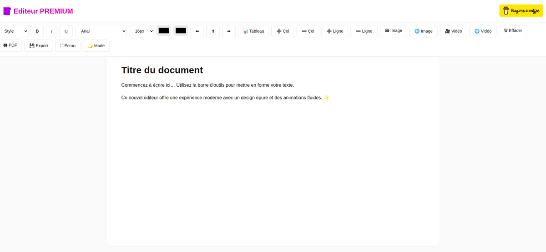
Task: Add a column with plus Col
Action: tap(283, 31)
